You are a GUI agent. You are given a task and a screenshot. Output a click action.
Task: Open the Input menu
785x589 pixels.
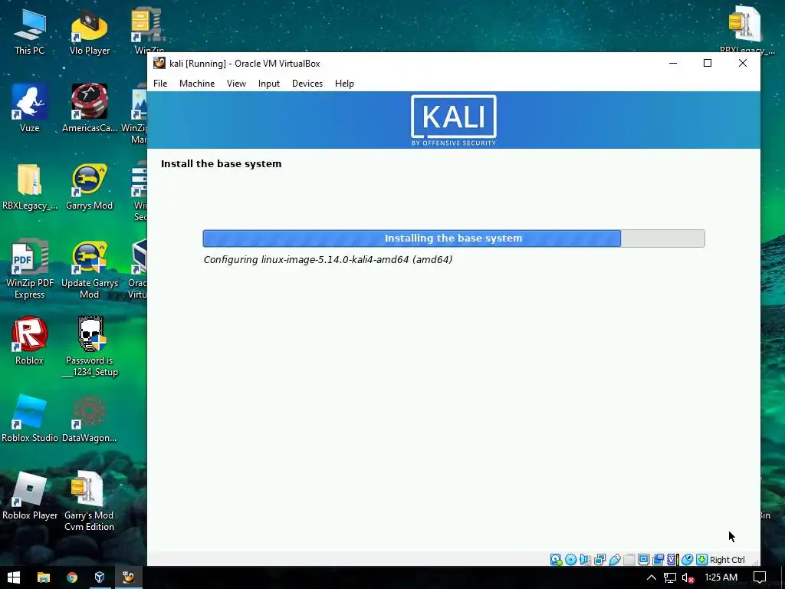pyautogui.click(x=269, y=84)
